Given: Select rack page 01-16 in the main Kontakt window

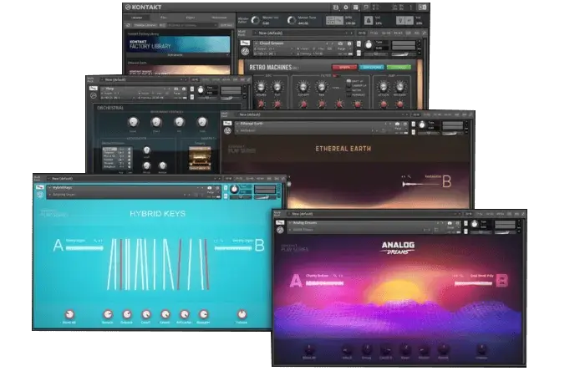Looking at the screenshot, I should click(x=362, y=33).
